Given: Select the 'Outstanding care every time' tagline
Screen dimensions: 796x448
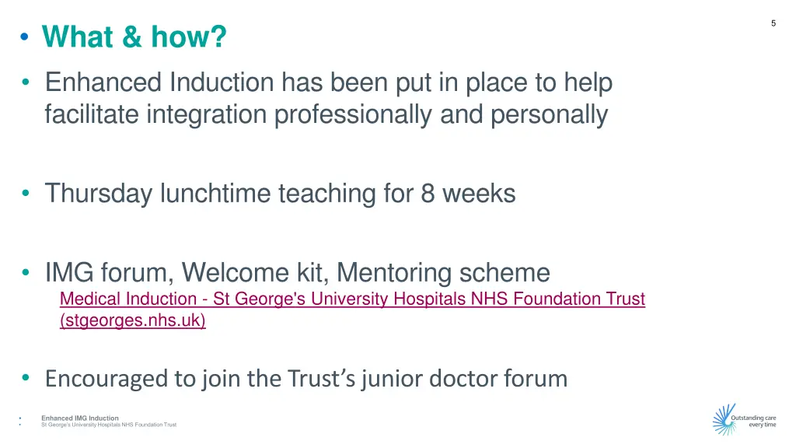Looking at the screenshot, I should coord(753,421).
